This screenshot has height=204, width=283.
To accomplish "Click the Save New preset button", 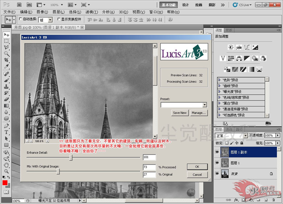I will (179, 113).
